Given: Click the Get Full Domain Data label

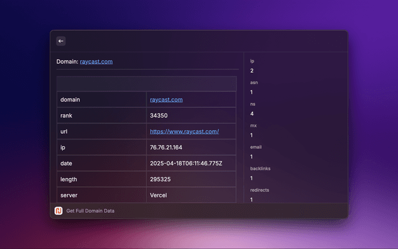Looking at the screenshot, I should (x=90, y=211).
